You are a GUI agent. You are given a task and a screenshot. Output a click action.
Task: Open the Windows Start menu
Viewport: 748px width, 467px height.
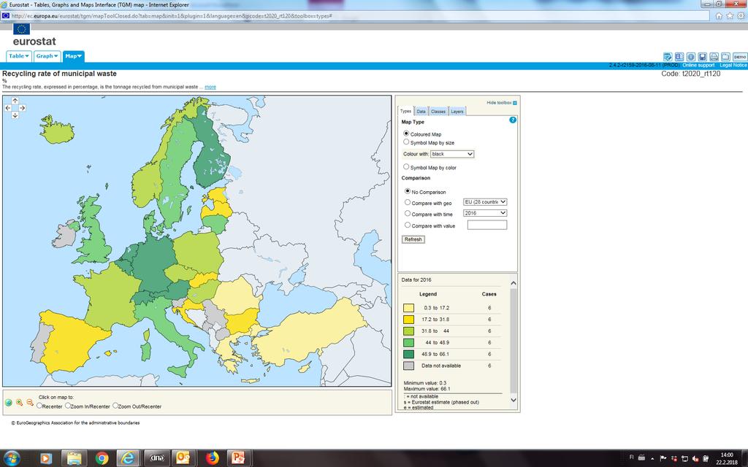point(12,458)
